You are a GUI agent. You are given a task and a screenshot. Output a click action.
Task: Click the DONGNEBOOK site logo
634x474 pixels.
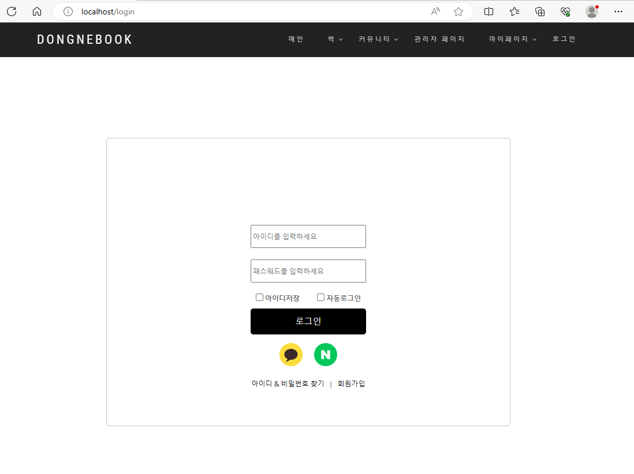tap(84, 39)
